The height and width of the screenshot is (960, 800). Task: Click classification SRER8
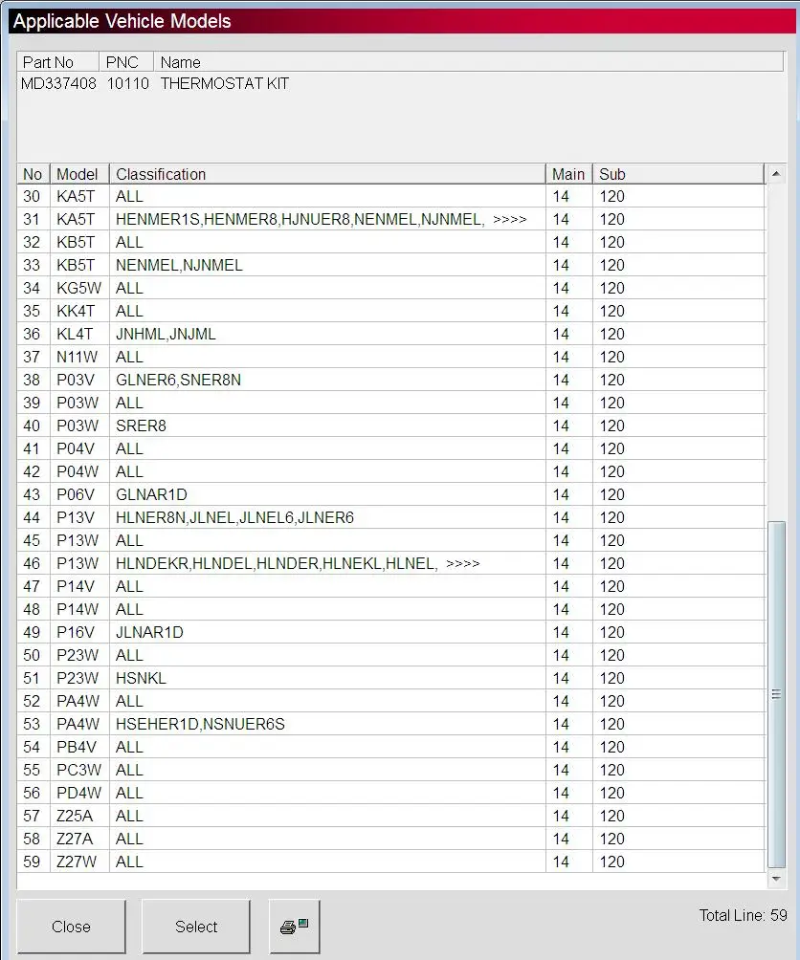click(x=141, y=426)
